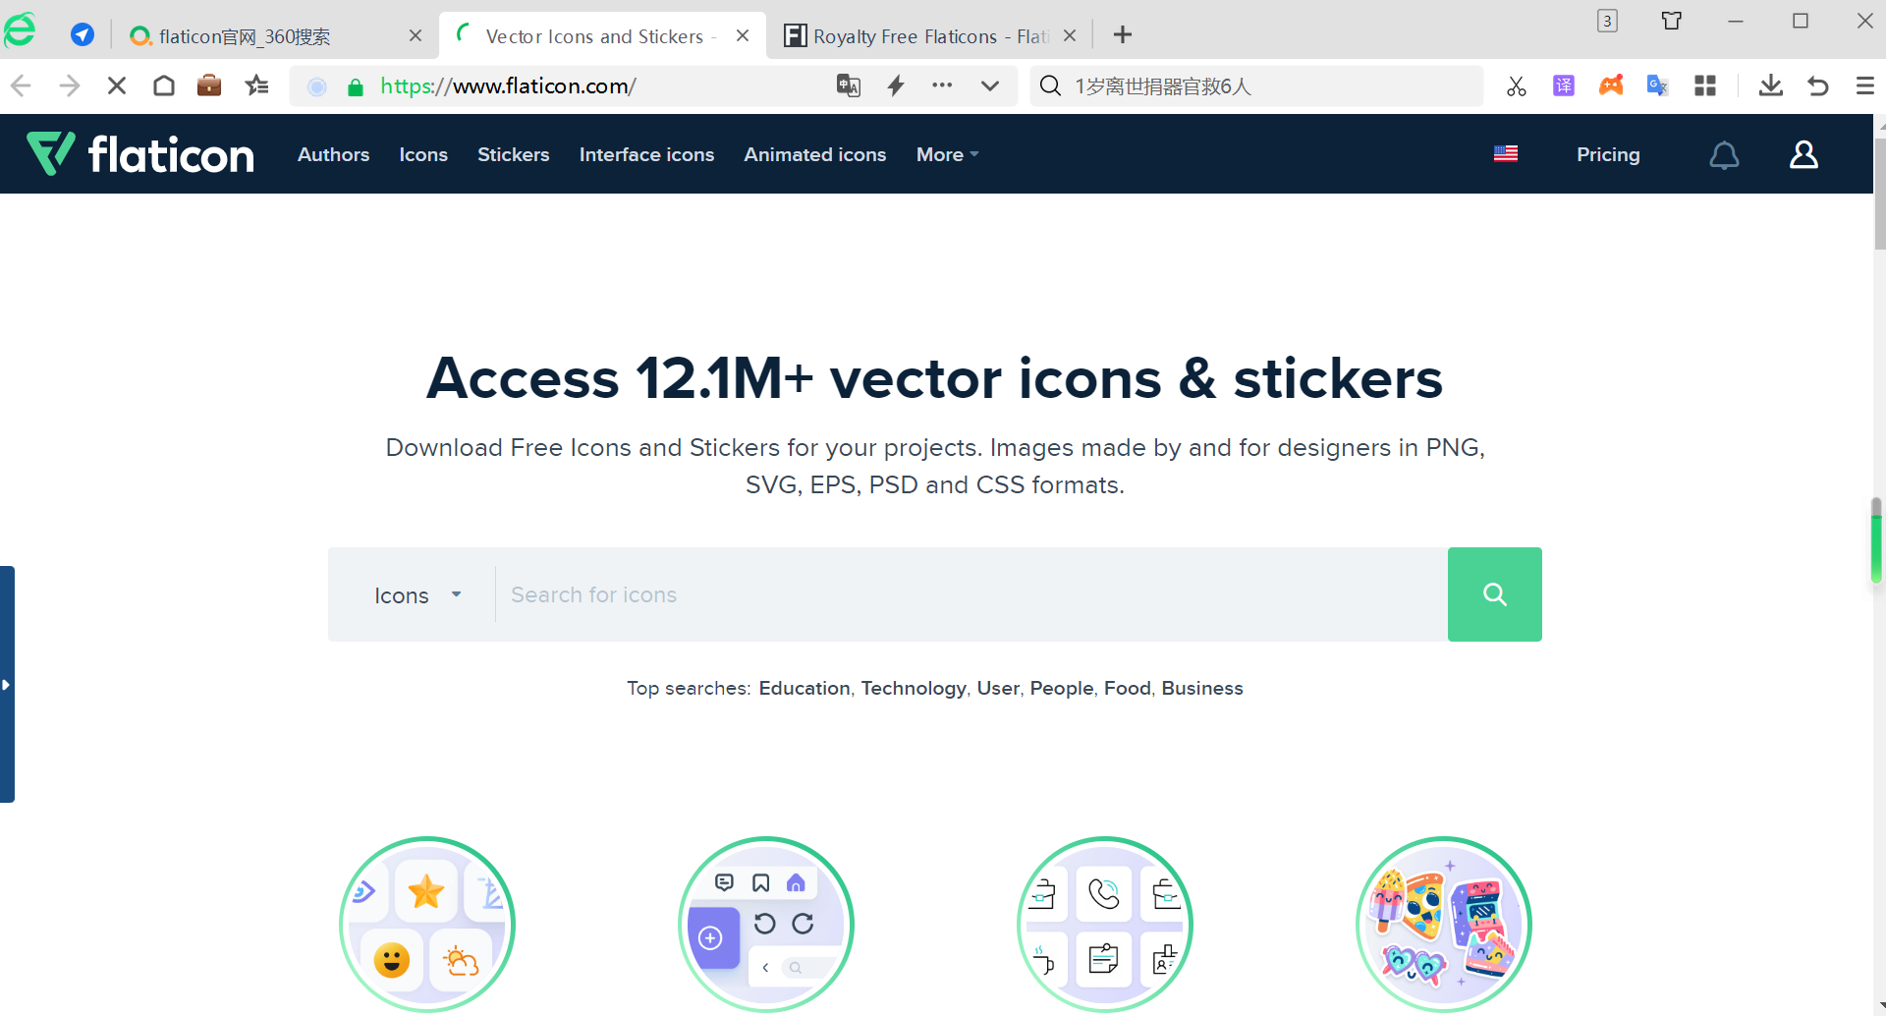The height and width of the screenshot is (1016, 1886).
Task: Open the interface icons category circle
Action: (766, 925)
